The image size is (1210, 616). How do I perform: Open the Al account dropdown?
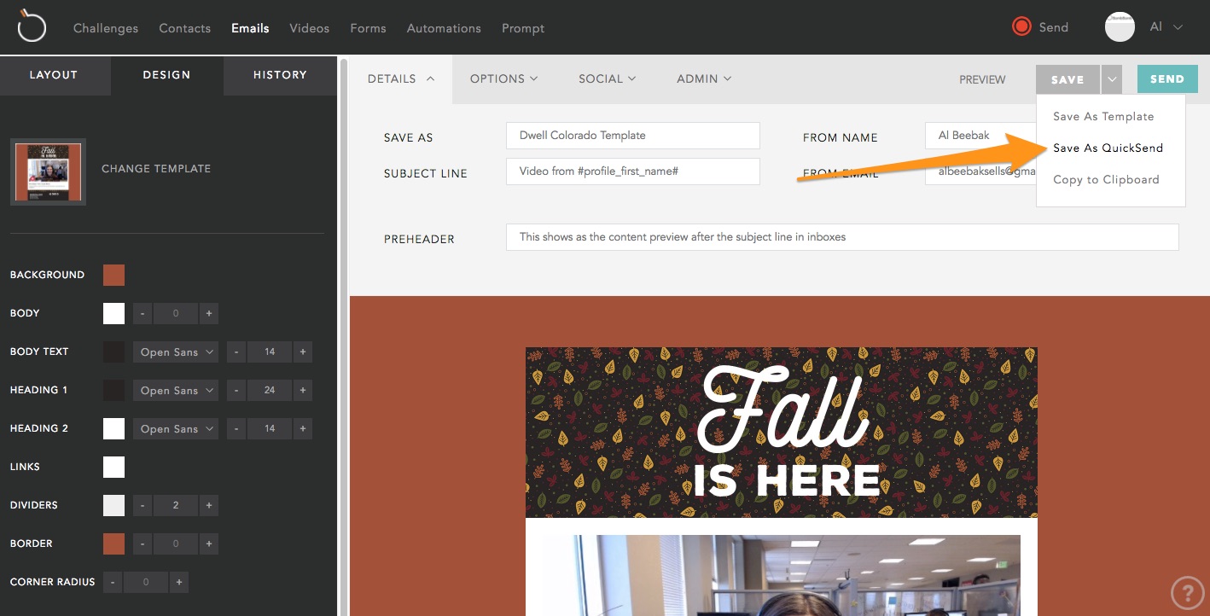pos(1166,27)
